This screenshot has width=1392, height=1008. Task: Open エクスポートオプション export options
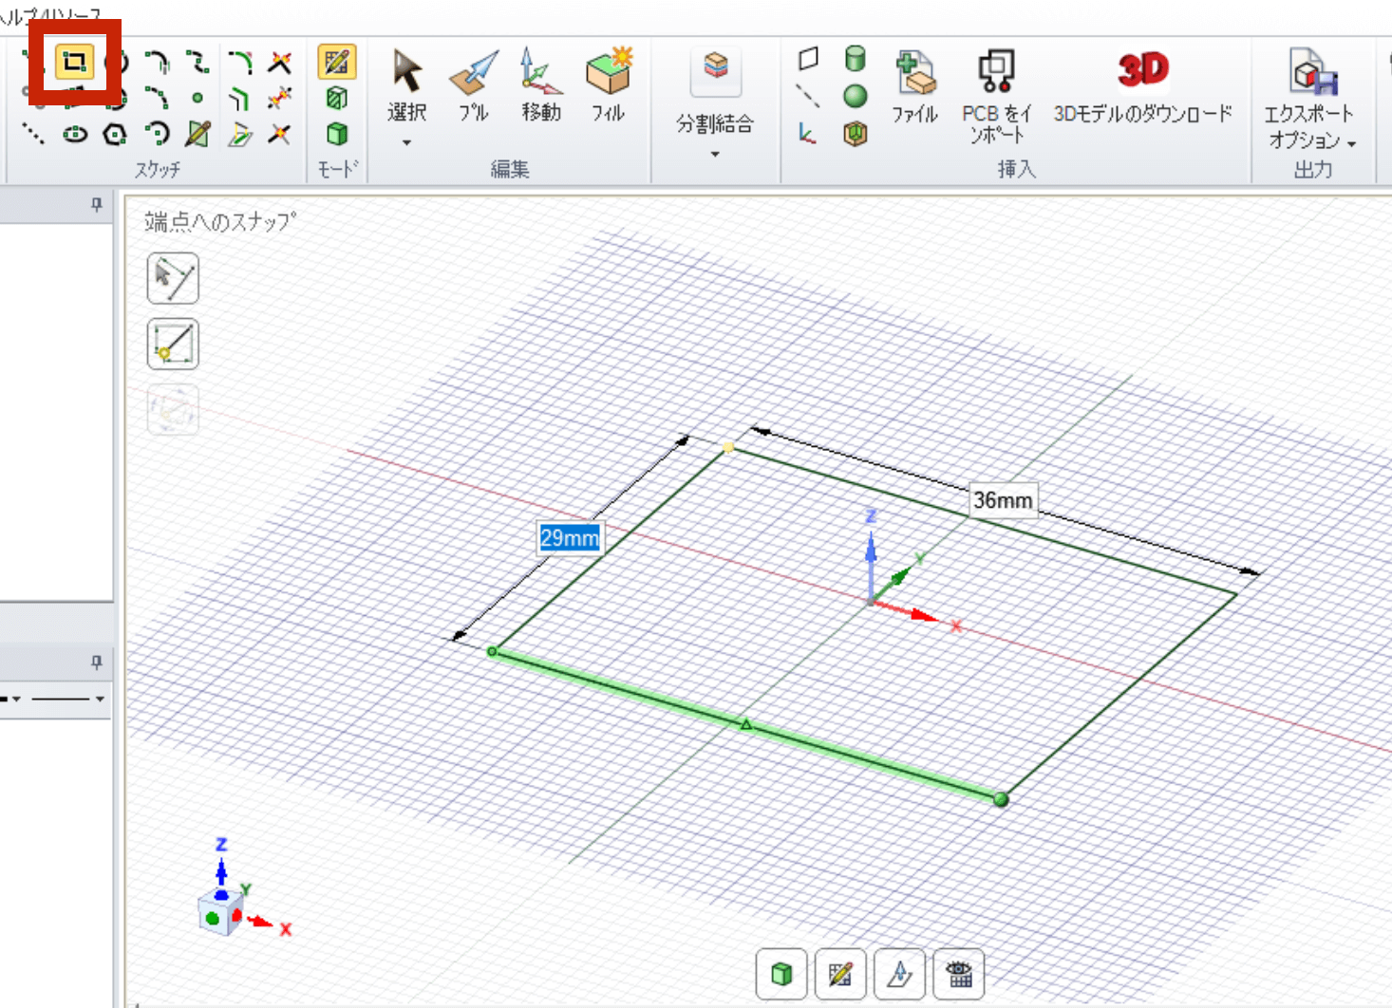(x=1310, y=100)
